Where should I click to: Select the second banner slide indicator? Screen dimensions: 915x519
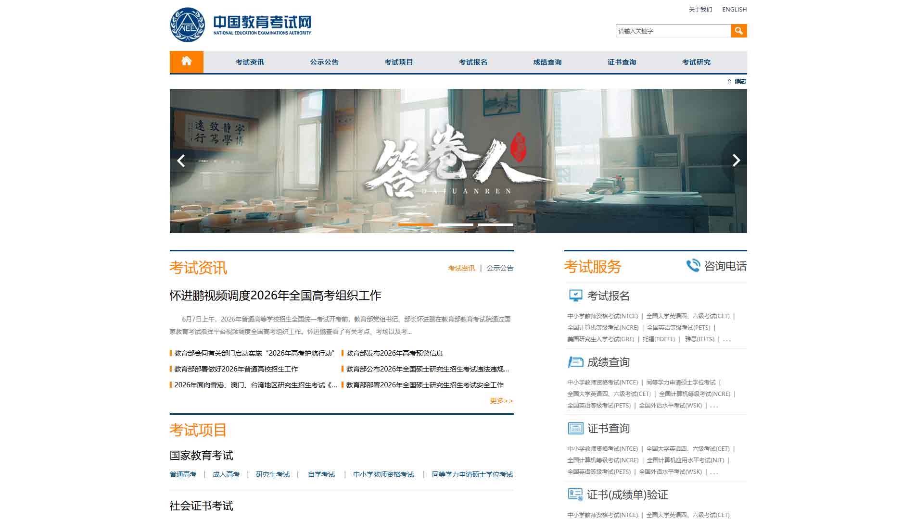(x=456, y=224)
